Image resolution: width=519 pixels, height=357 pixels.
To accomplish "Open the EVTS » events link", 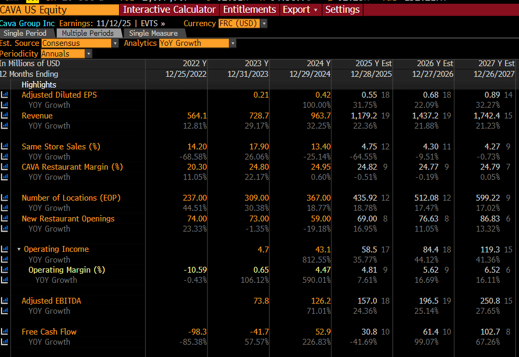I will click(155, 23).
